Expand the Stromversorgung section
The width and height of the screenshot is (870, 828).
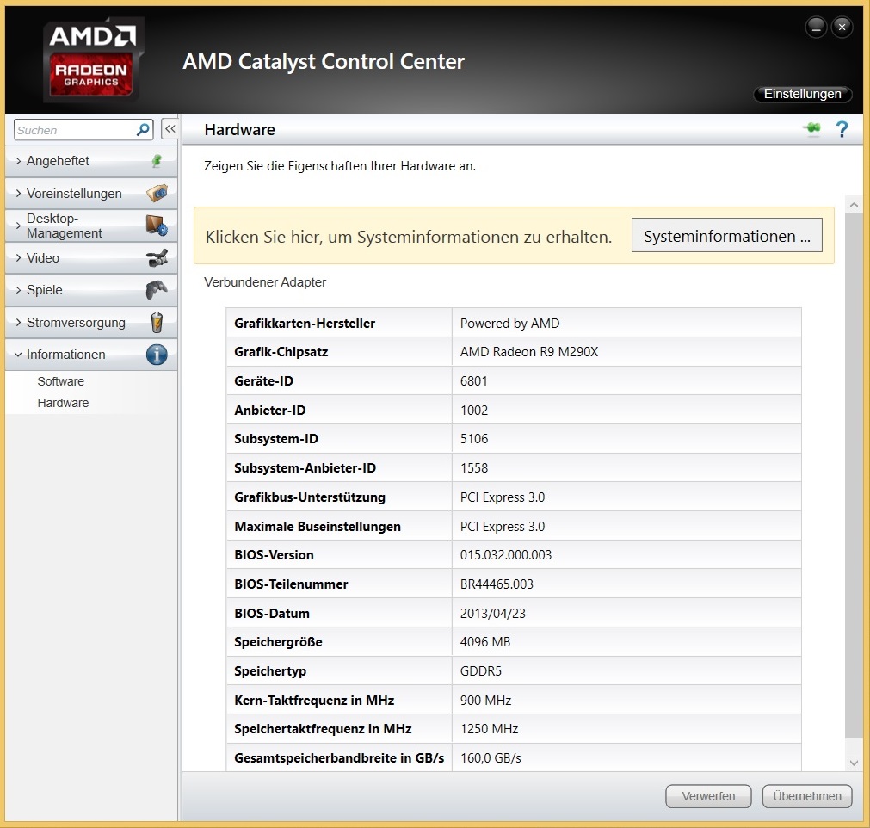18,323
